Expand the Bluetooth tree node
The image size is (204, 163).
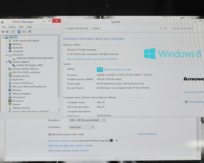(6, 48)
